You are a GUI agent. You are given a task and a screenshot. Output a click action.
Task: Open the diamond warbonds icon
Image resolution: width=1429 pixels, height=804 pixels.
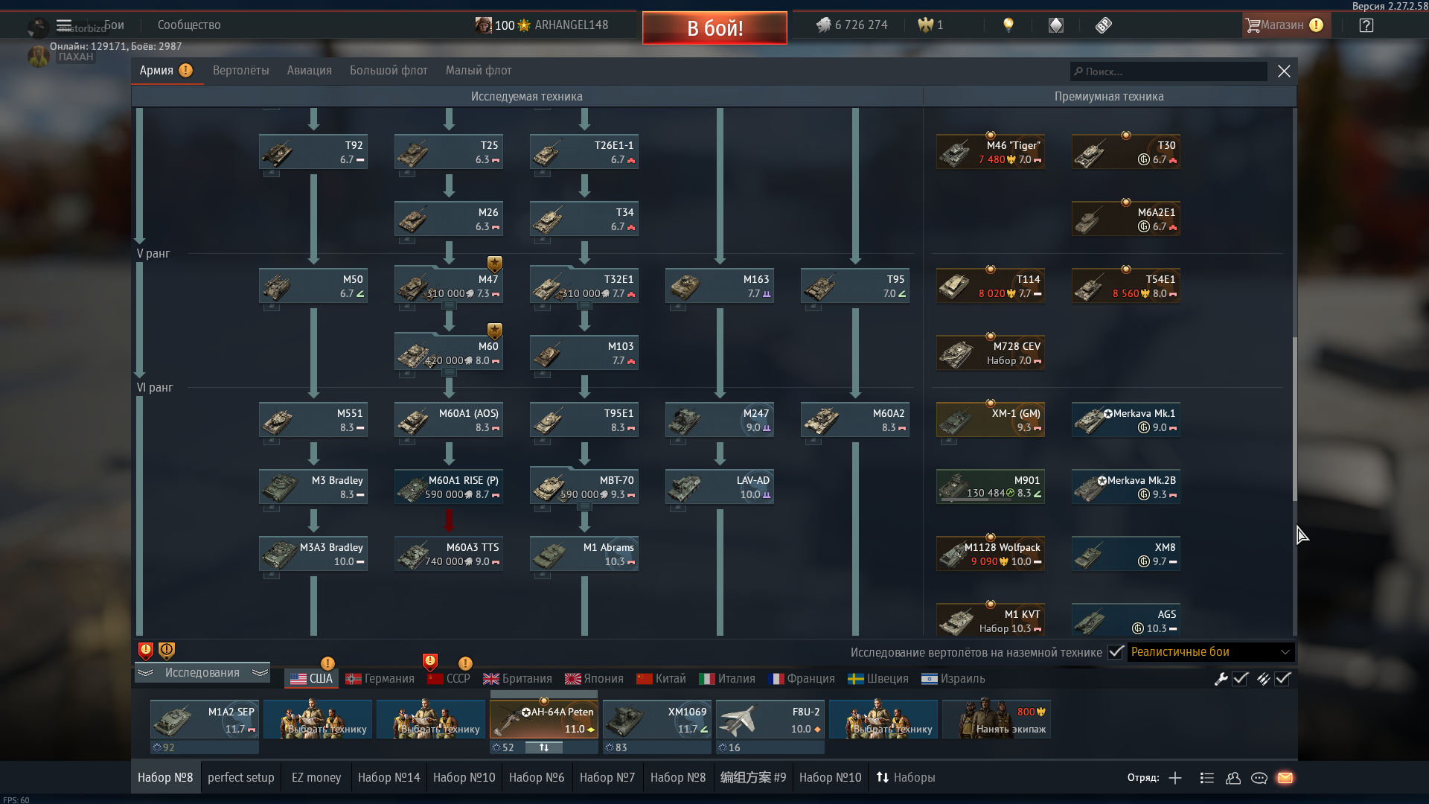click(x=1056, y=25)
